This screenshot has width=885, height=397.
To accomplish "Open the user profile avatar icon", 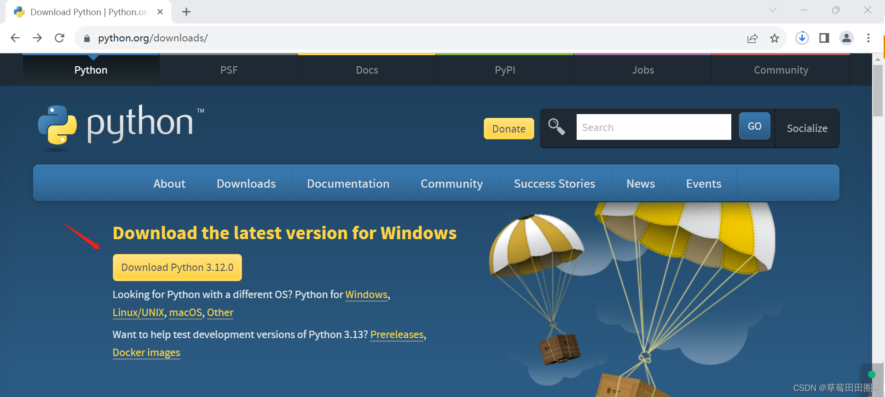I will [846, 38].
